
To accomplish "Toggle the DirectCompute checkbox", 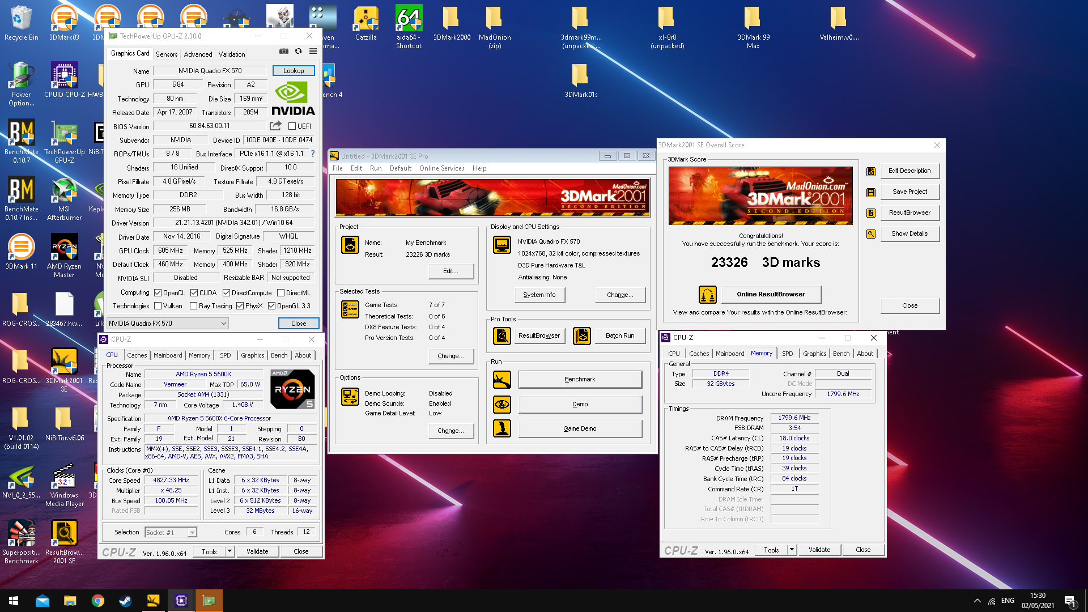I will 227,293.
